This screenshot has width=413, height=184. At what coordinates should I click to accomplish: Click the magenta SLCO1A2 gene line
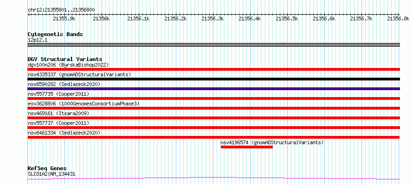pyautogui.click(x=213, y=178)
